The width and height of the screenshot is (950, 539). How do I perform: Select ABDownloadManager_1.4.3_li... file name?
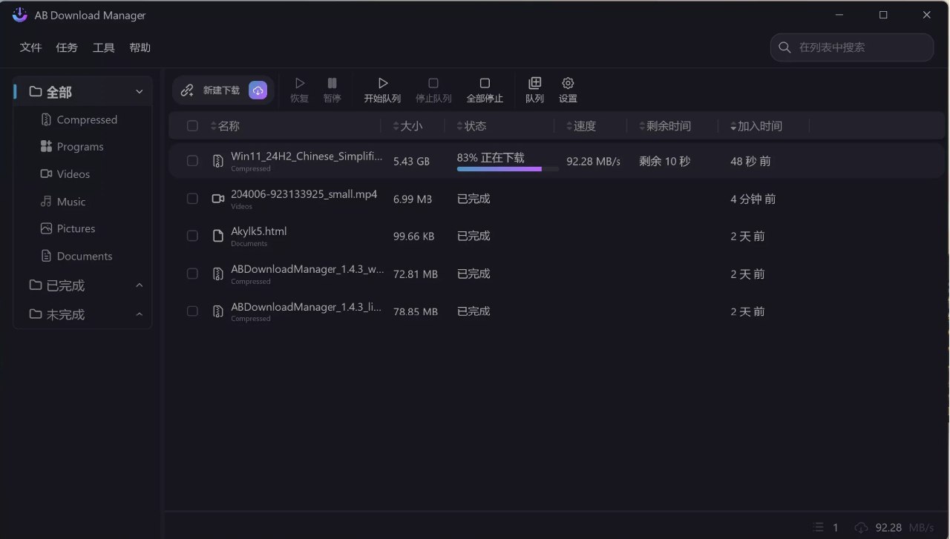[307, 307]
